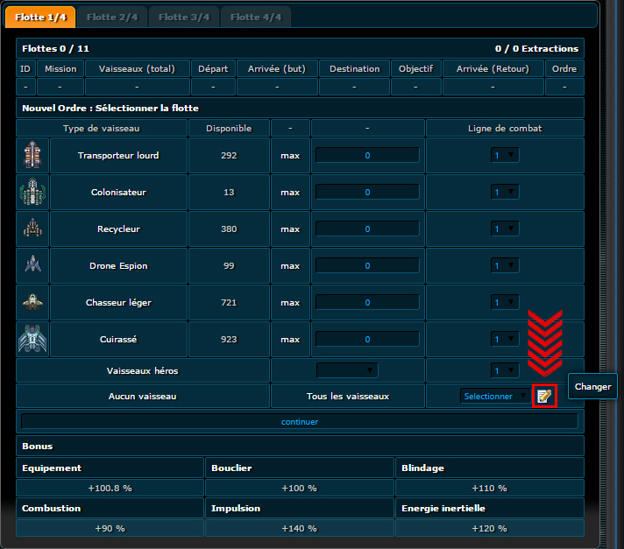Screen dimensions: 624x549
Task: Expand the Vaisseaux héros selection dropdown
Action: [347, 371]
